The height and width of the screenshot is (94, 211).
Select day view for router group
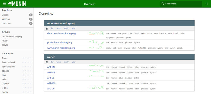pos(52,62)
